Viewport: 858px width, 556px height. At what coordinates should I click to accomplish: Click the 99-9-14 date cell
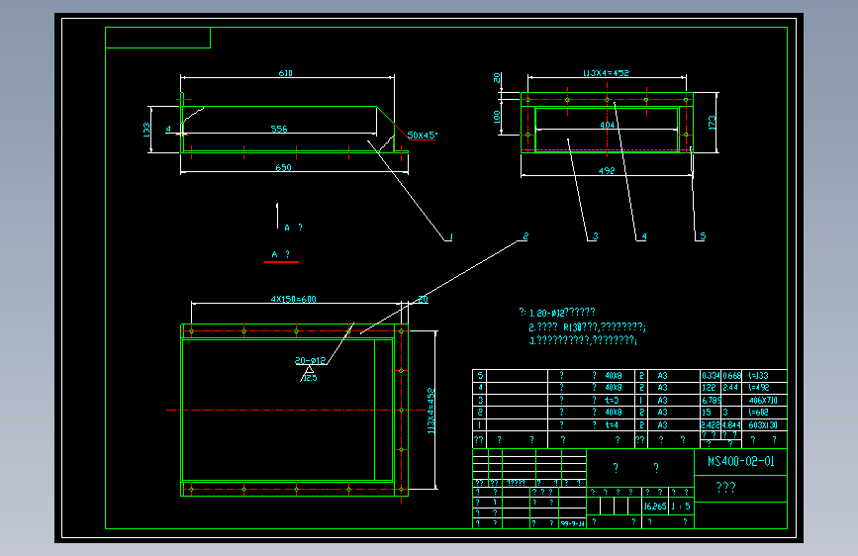[572, 523]
